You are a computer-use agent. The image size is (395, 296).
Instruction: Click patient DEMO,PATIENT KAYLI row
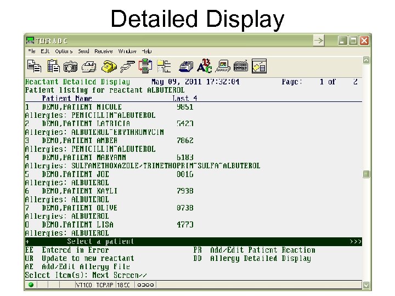pos(109,191)
